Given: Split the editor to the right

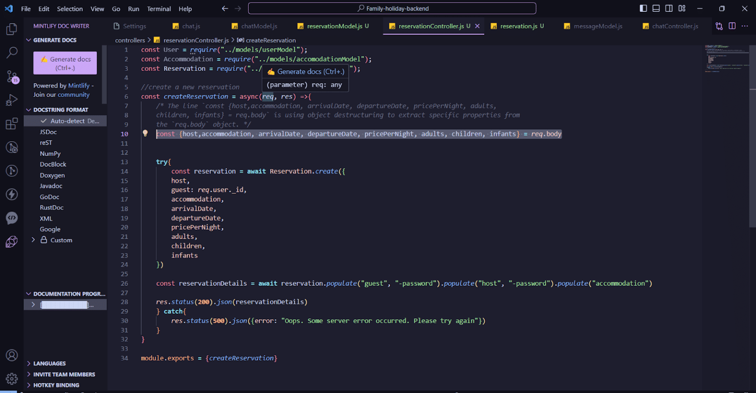Looking at the screenshot, I should coord(732,26).
